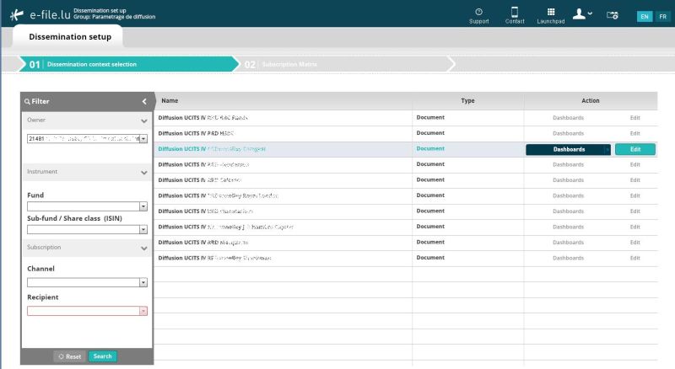Select the Dissemination setup tab
This screenshot has height=369, width=675.
(69, 37)
